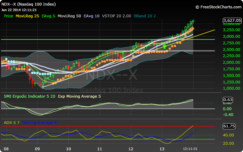Click the 10 date axis label
This screenshot has height=152, width=243.
coord(68,149)
